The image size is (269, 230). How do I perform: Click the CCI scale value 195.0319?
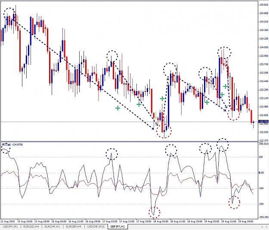pyautogui.click(x=264, y=144)
